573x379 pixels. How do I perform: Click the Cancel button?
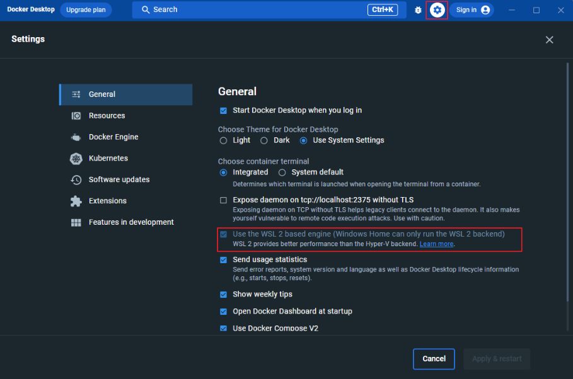434,359
